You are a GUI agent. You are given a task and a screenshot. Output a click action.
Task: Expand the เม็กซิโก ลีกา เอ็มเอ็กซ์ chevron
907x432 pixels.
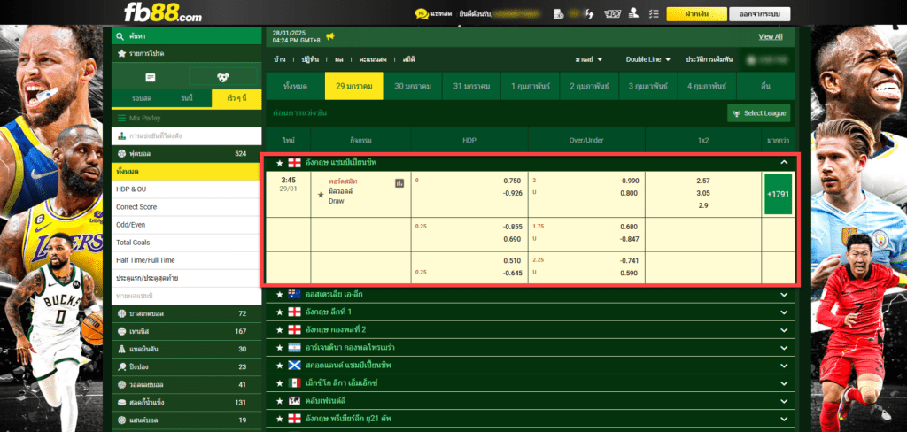point(784,382)
